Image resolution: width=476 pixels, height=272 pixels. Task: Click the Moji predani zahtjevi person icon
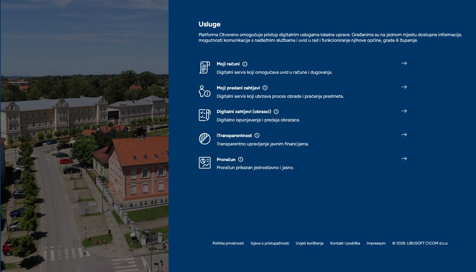[204, 91]
